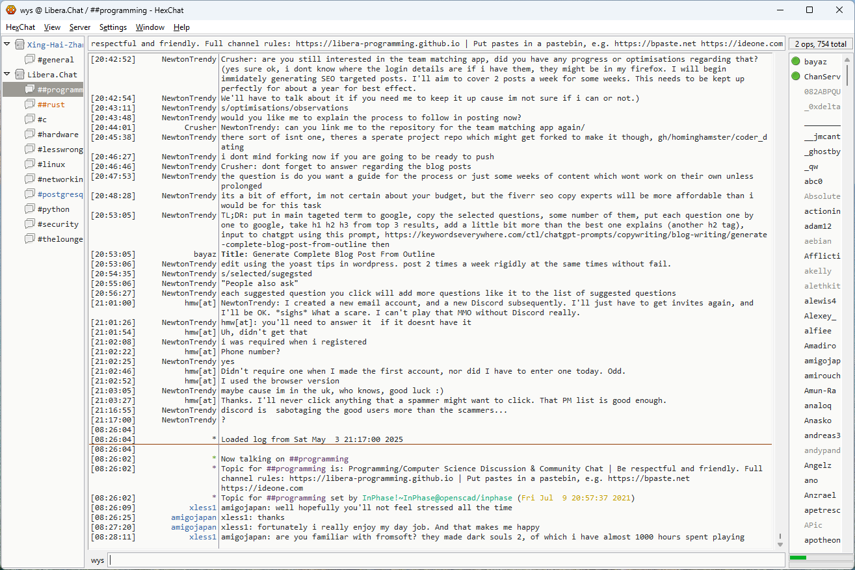Collapse the Libera.Chat network tree

[x=7, y=75]
